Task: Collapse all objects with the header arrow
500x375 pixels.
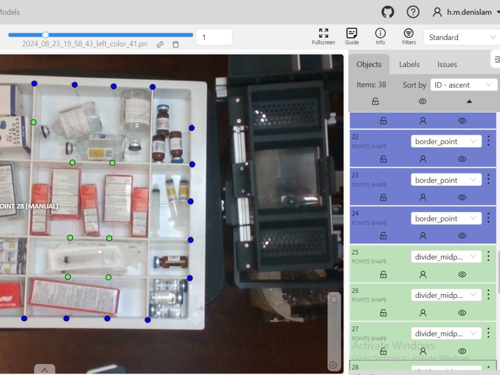Action: pos(469,101)
